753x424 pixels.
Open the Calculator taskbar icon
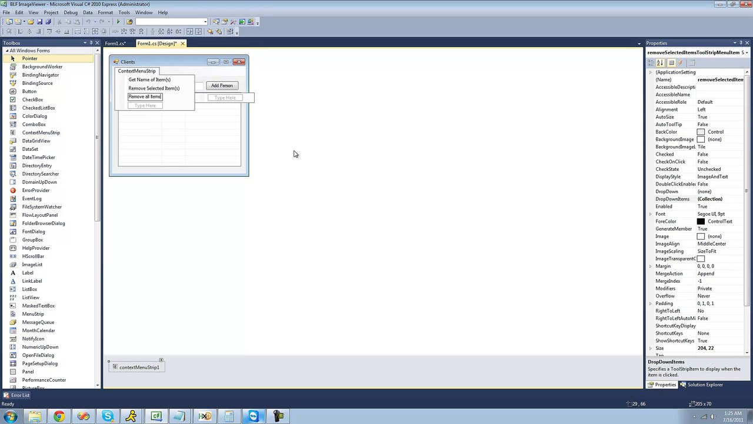(x=229, y=416)
